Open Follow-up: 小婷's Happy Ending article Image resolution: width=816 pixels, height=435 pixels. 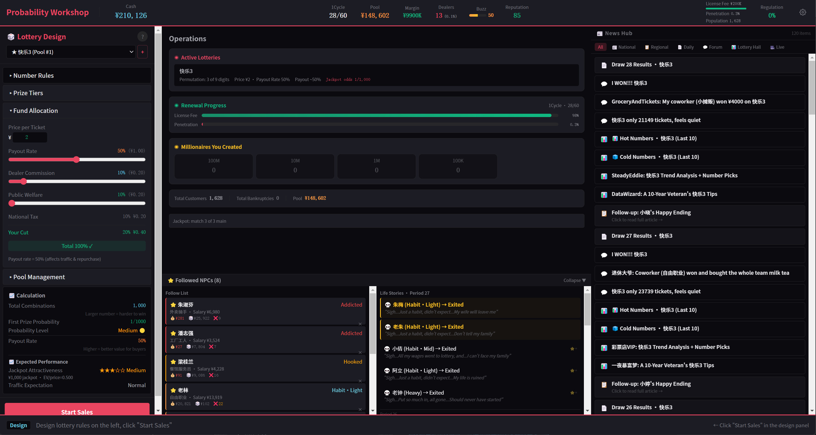700,387
